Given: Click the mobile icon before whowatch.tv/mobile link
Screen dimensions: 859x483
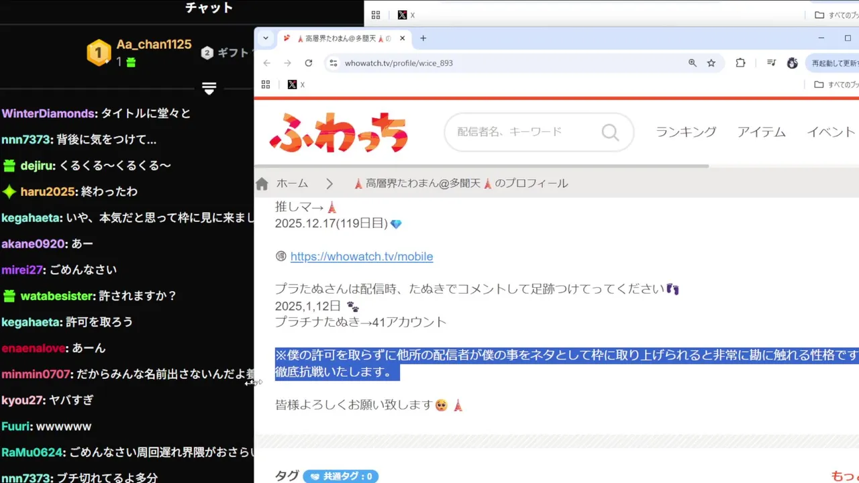Looking at the screenshot, I should pyautogui.click(x=281, y=256).
